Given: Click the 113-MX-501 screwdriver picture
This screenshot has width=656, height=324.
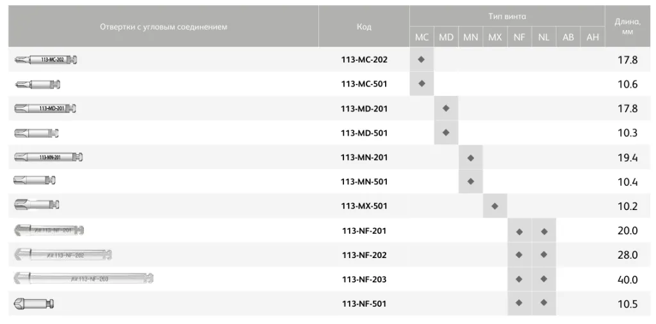Looking at the screenshot, I should pos(37,206).
